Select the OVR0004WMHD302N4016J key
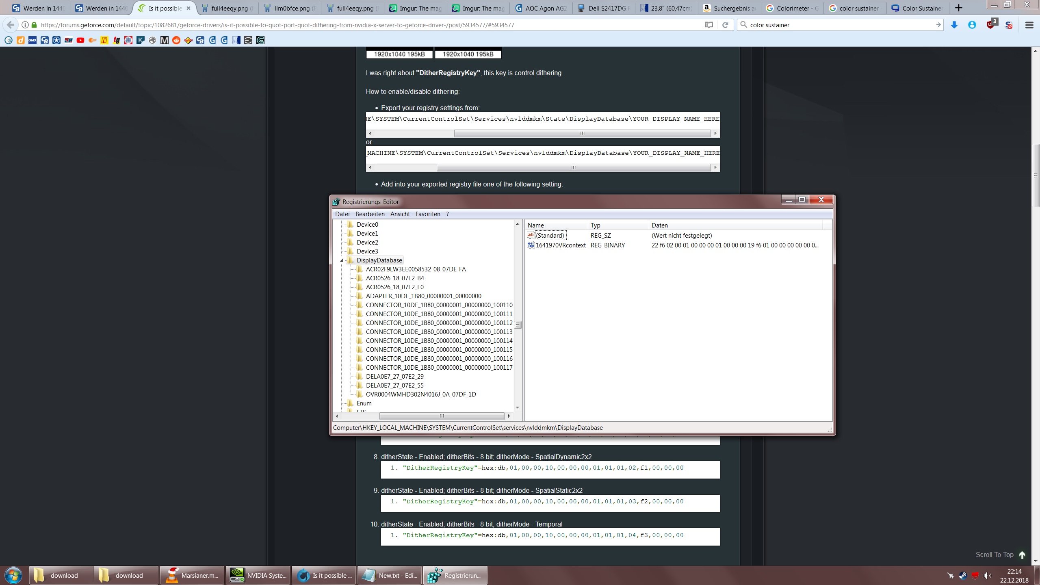Screen dimensions: 1040x585 [420, 394]
